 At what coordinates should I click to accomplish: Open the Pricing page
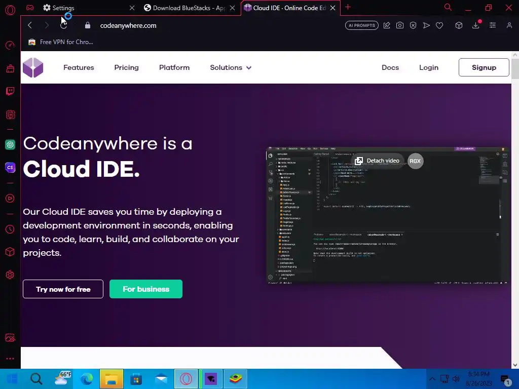pos(126,67)
